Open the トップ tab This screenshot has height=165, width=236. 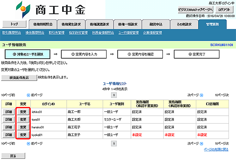(x=14, y=24)
